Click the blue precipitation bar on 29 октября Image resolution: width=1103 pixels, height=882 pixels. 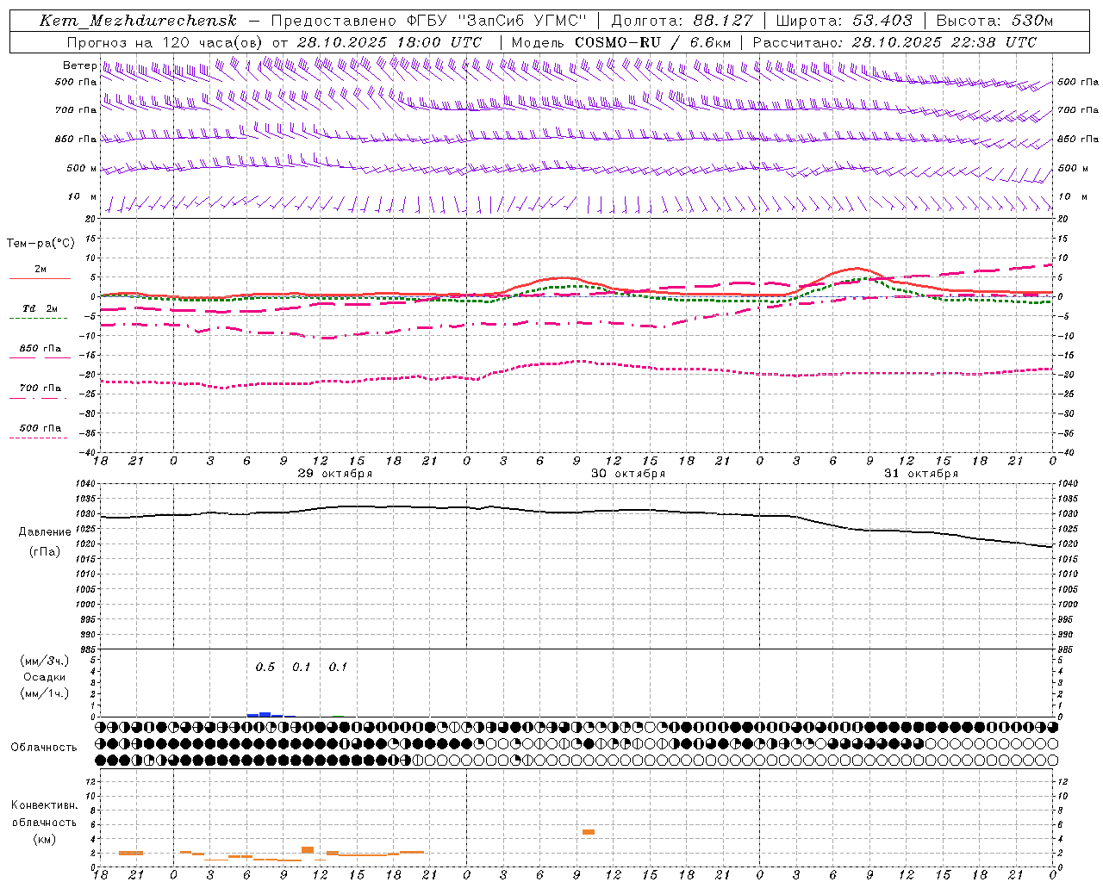point(265,714)
